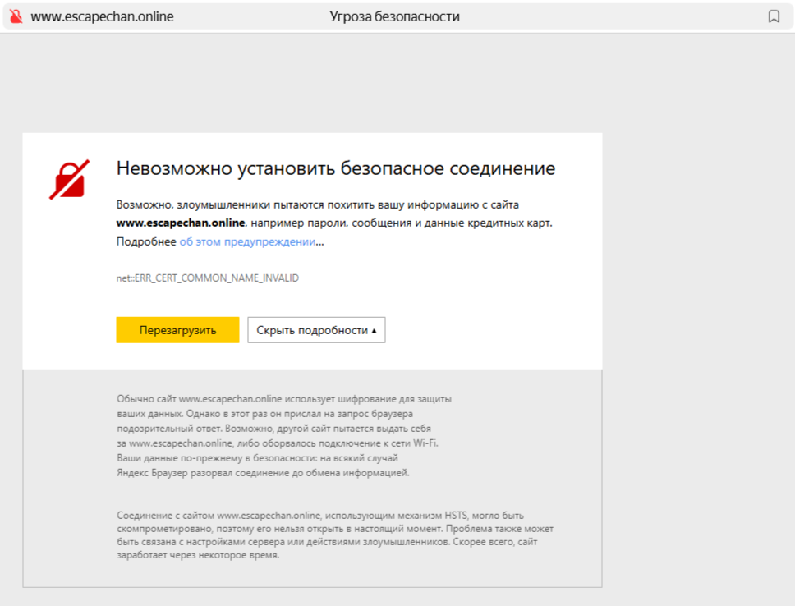
Task: Click the word Подробнее before the link
Action: [146, 241]
